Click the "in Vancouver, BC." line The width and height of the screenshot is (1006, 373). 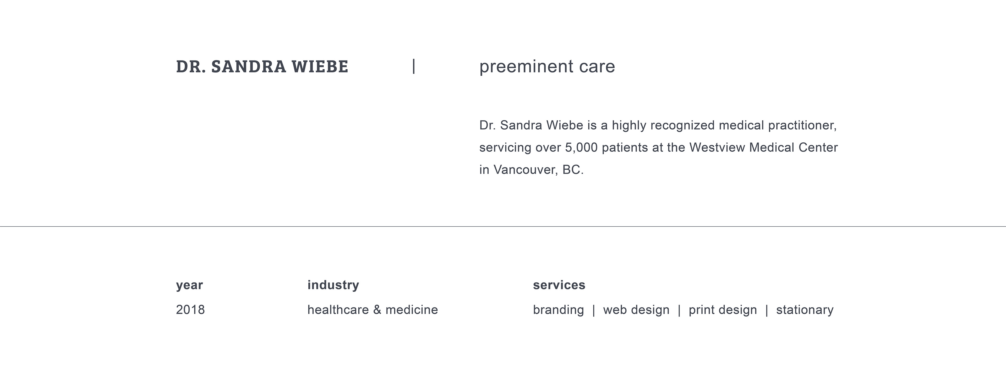click(531, 170)
